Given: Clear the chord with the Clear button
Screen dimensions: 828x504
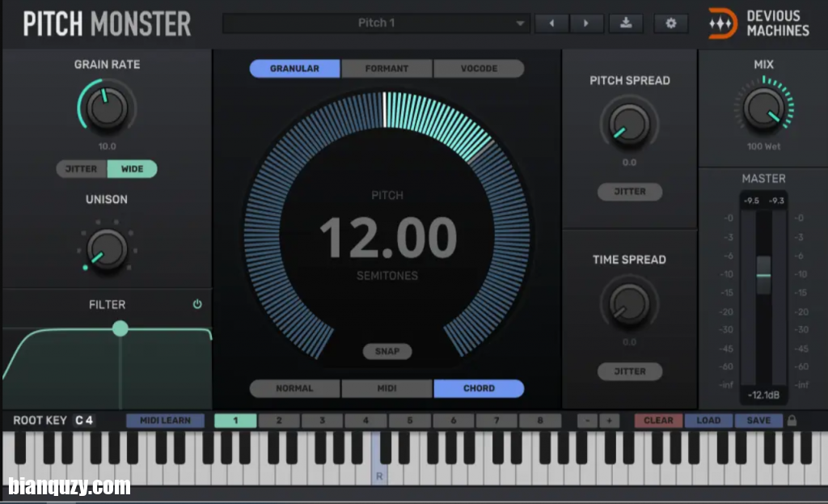Looking at the screenshot, I should coord(658,421).
